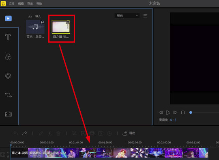The height and width of the screenshot is (160, 219).
Task: Toggle the media list view icon
Action: coord(145,16)
